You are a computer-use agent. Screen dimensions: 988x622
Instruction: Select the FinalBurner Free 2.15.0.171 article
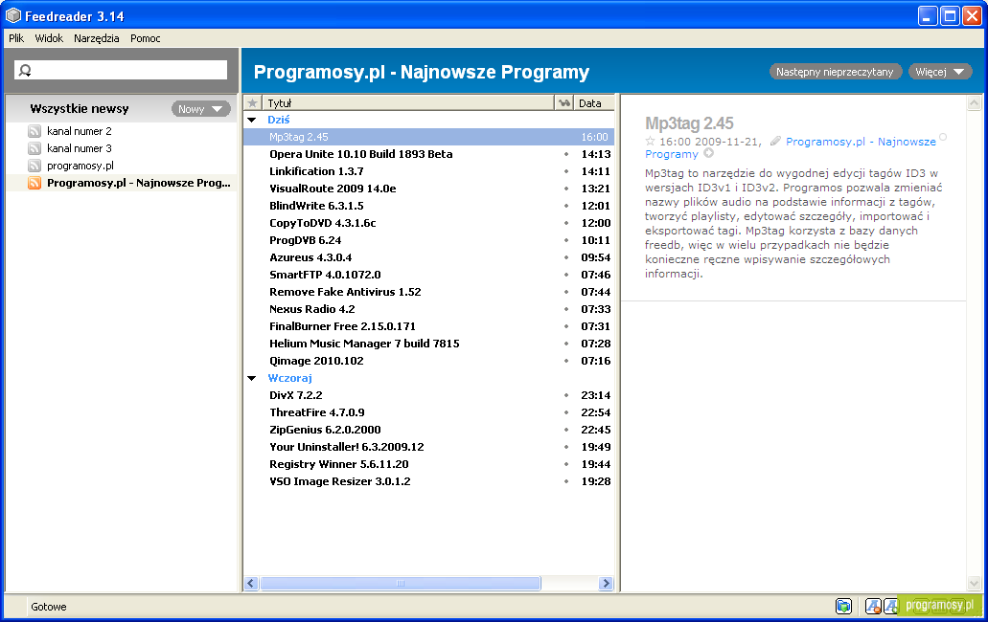(428, 326)
